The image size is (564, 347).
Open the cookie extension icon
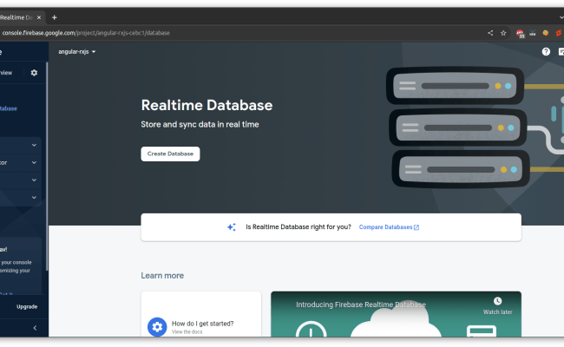(x=546, y=33)
